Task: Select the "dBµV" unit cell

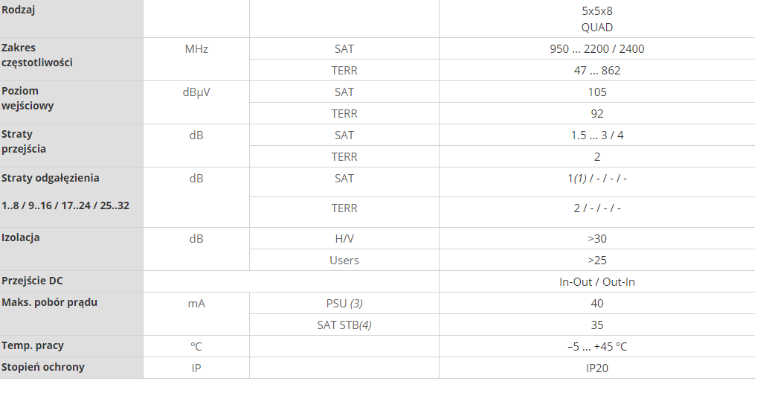Action: coord(196,92)
